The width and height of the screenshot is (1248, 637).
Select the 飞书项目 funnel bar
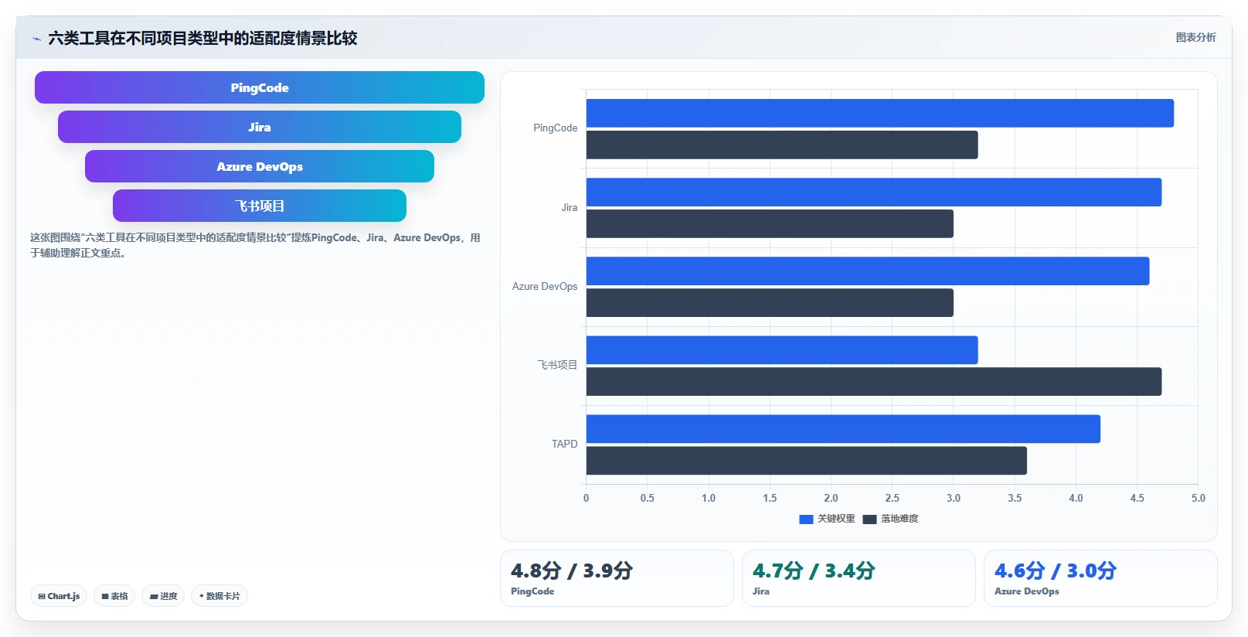point(260,206)
